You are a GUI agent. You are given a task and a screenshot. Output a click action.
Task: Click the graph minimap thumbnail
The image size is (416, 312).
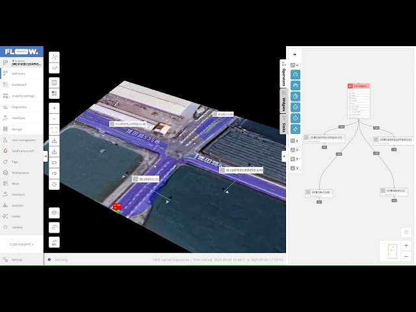click(x=392, y=251)
